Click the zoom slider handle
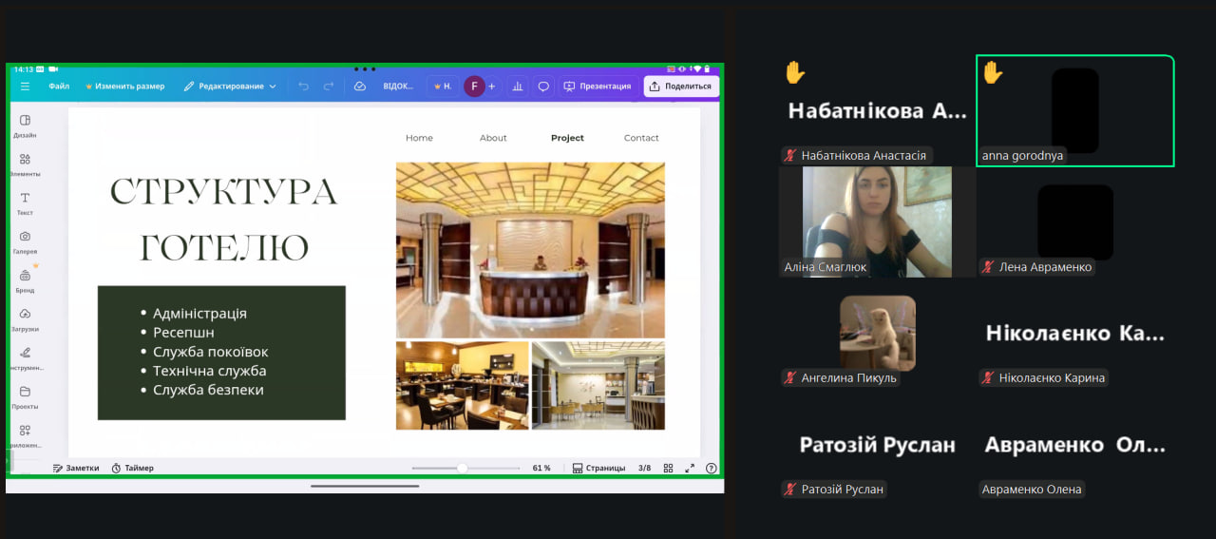Screen dimensions: 1216x539 point(462,468)
